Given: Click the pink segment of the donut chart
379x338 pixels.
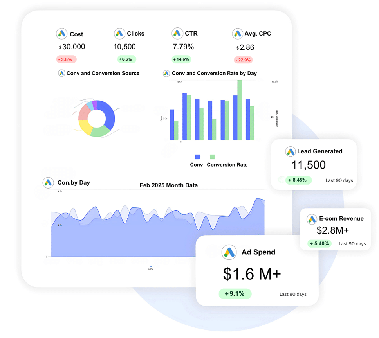Looking at the screenshot, I should pos(83,113).
